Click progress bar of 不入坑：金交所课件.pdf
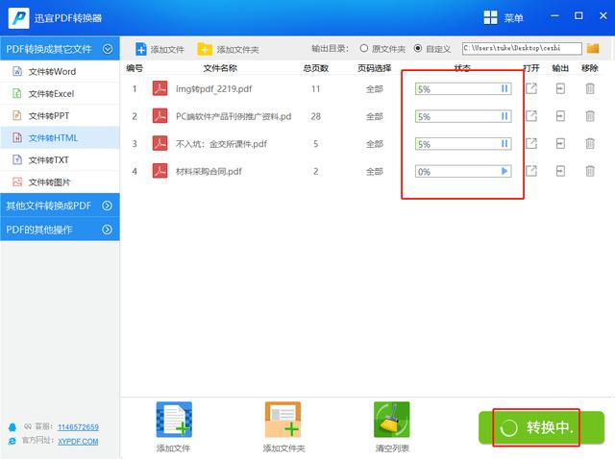615x459 pixels. coord(463,144)
